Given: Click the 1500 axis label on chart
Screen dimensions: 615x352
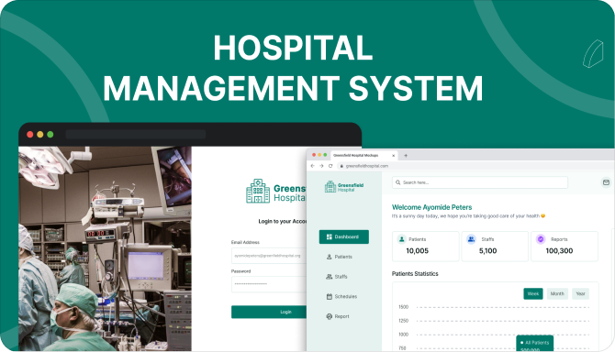Looking at the screenshot, I should pyautogui.click(x=404, y=307).
